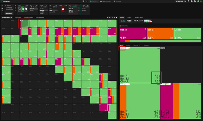Viewport: 203px width, 121px height.
Task: Select the UTG2 91.1 player chip
Action: coord(129,21)
